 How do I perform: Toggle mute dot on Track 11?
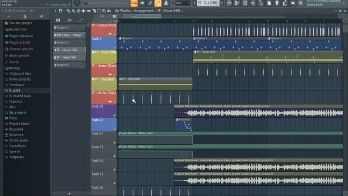pyautogui.click(x=115, y=129)
